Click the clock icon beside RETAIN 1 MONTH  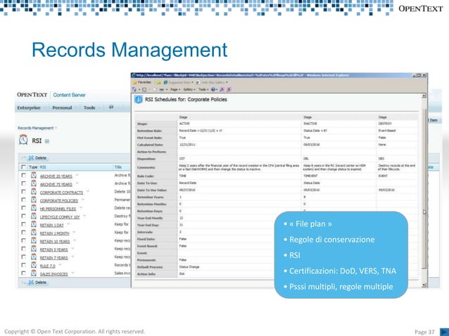pyautogui.click(x=34, y=233)
